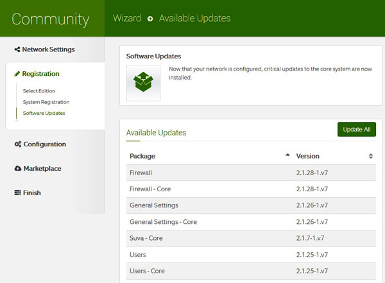Select the System Registration sub-step
385x283 pixels.
pos(46,102)
